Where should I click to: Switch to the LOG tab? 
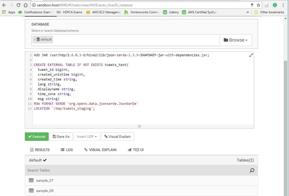click(67, 150)
